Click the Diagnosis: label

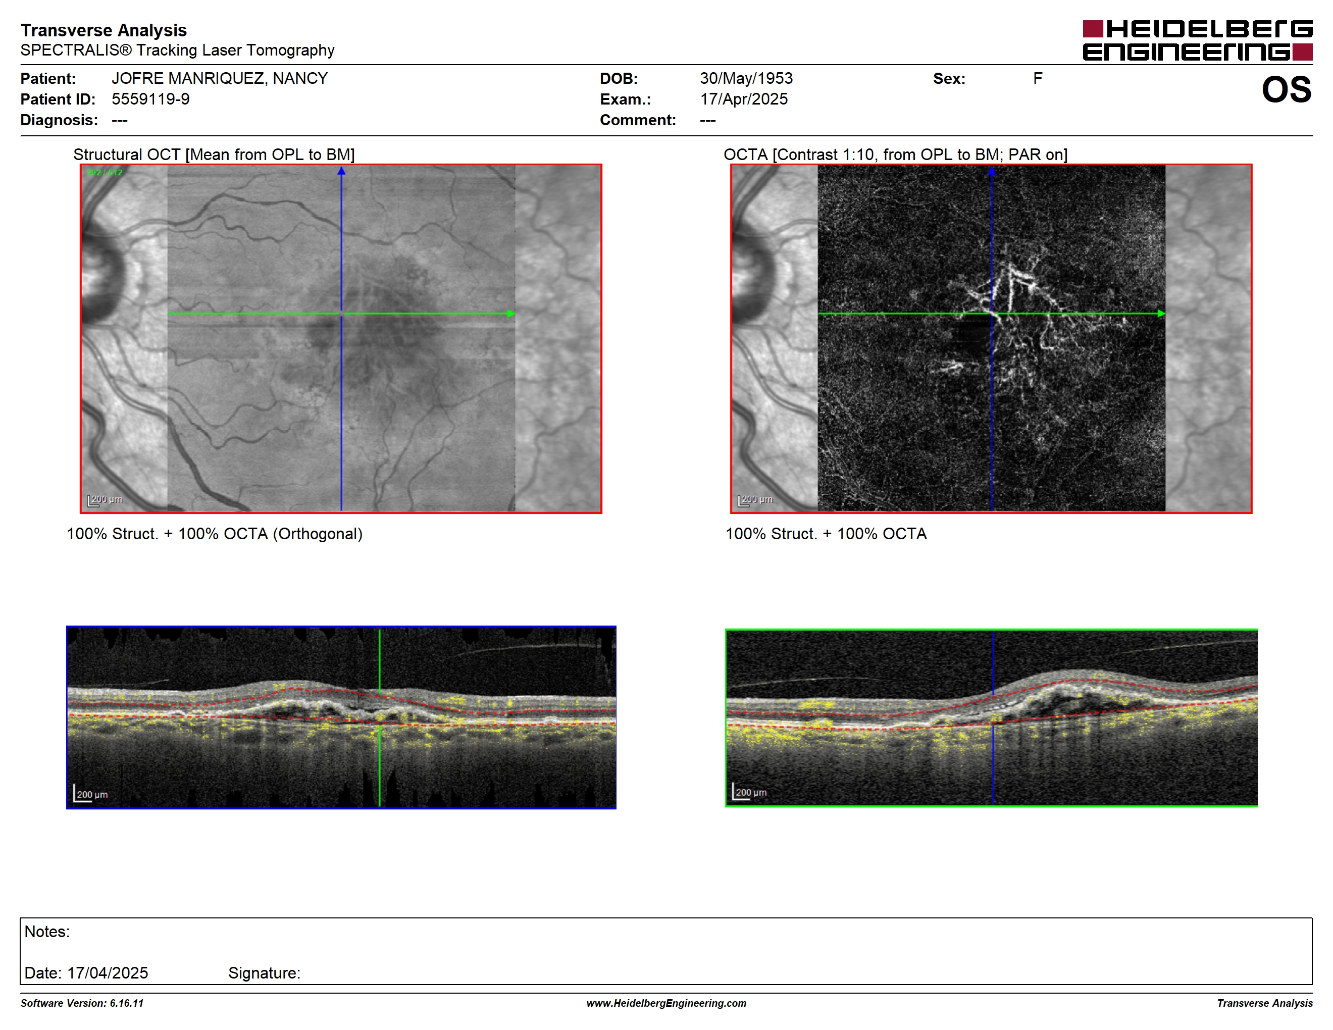click(59, 120)
